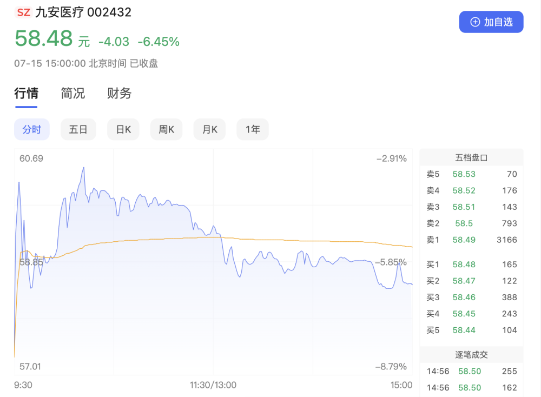Image resolution: width=541 pixels, height=397 pixels.
Task: Select the 五日 chart period
Action: [78, 129]
